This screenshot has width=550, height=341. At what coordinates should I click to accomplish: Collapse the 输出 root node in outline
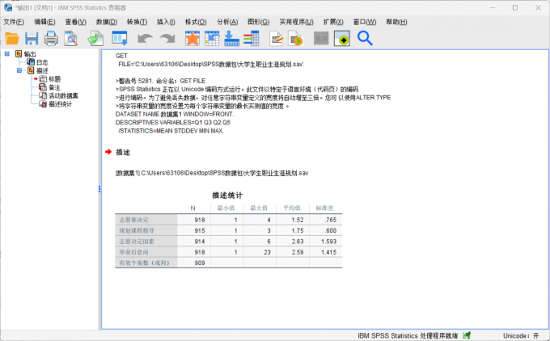click(x=7, y=54)
